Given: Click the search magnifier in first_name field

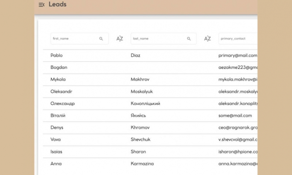Looking at the screenshot, I should 101,39.
